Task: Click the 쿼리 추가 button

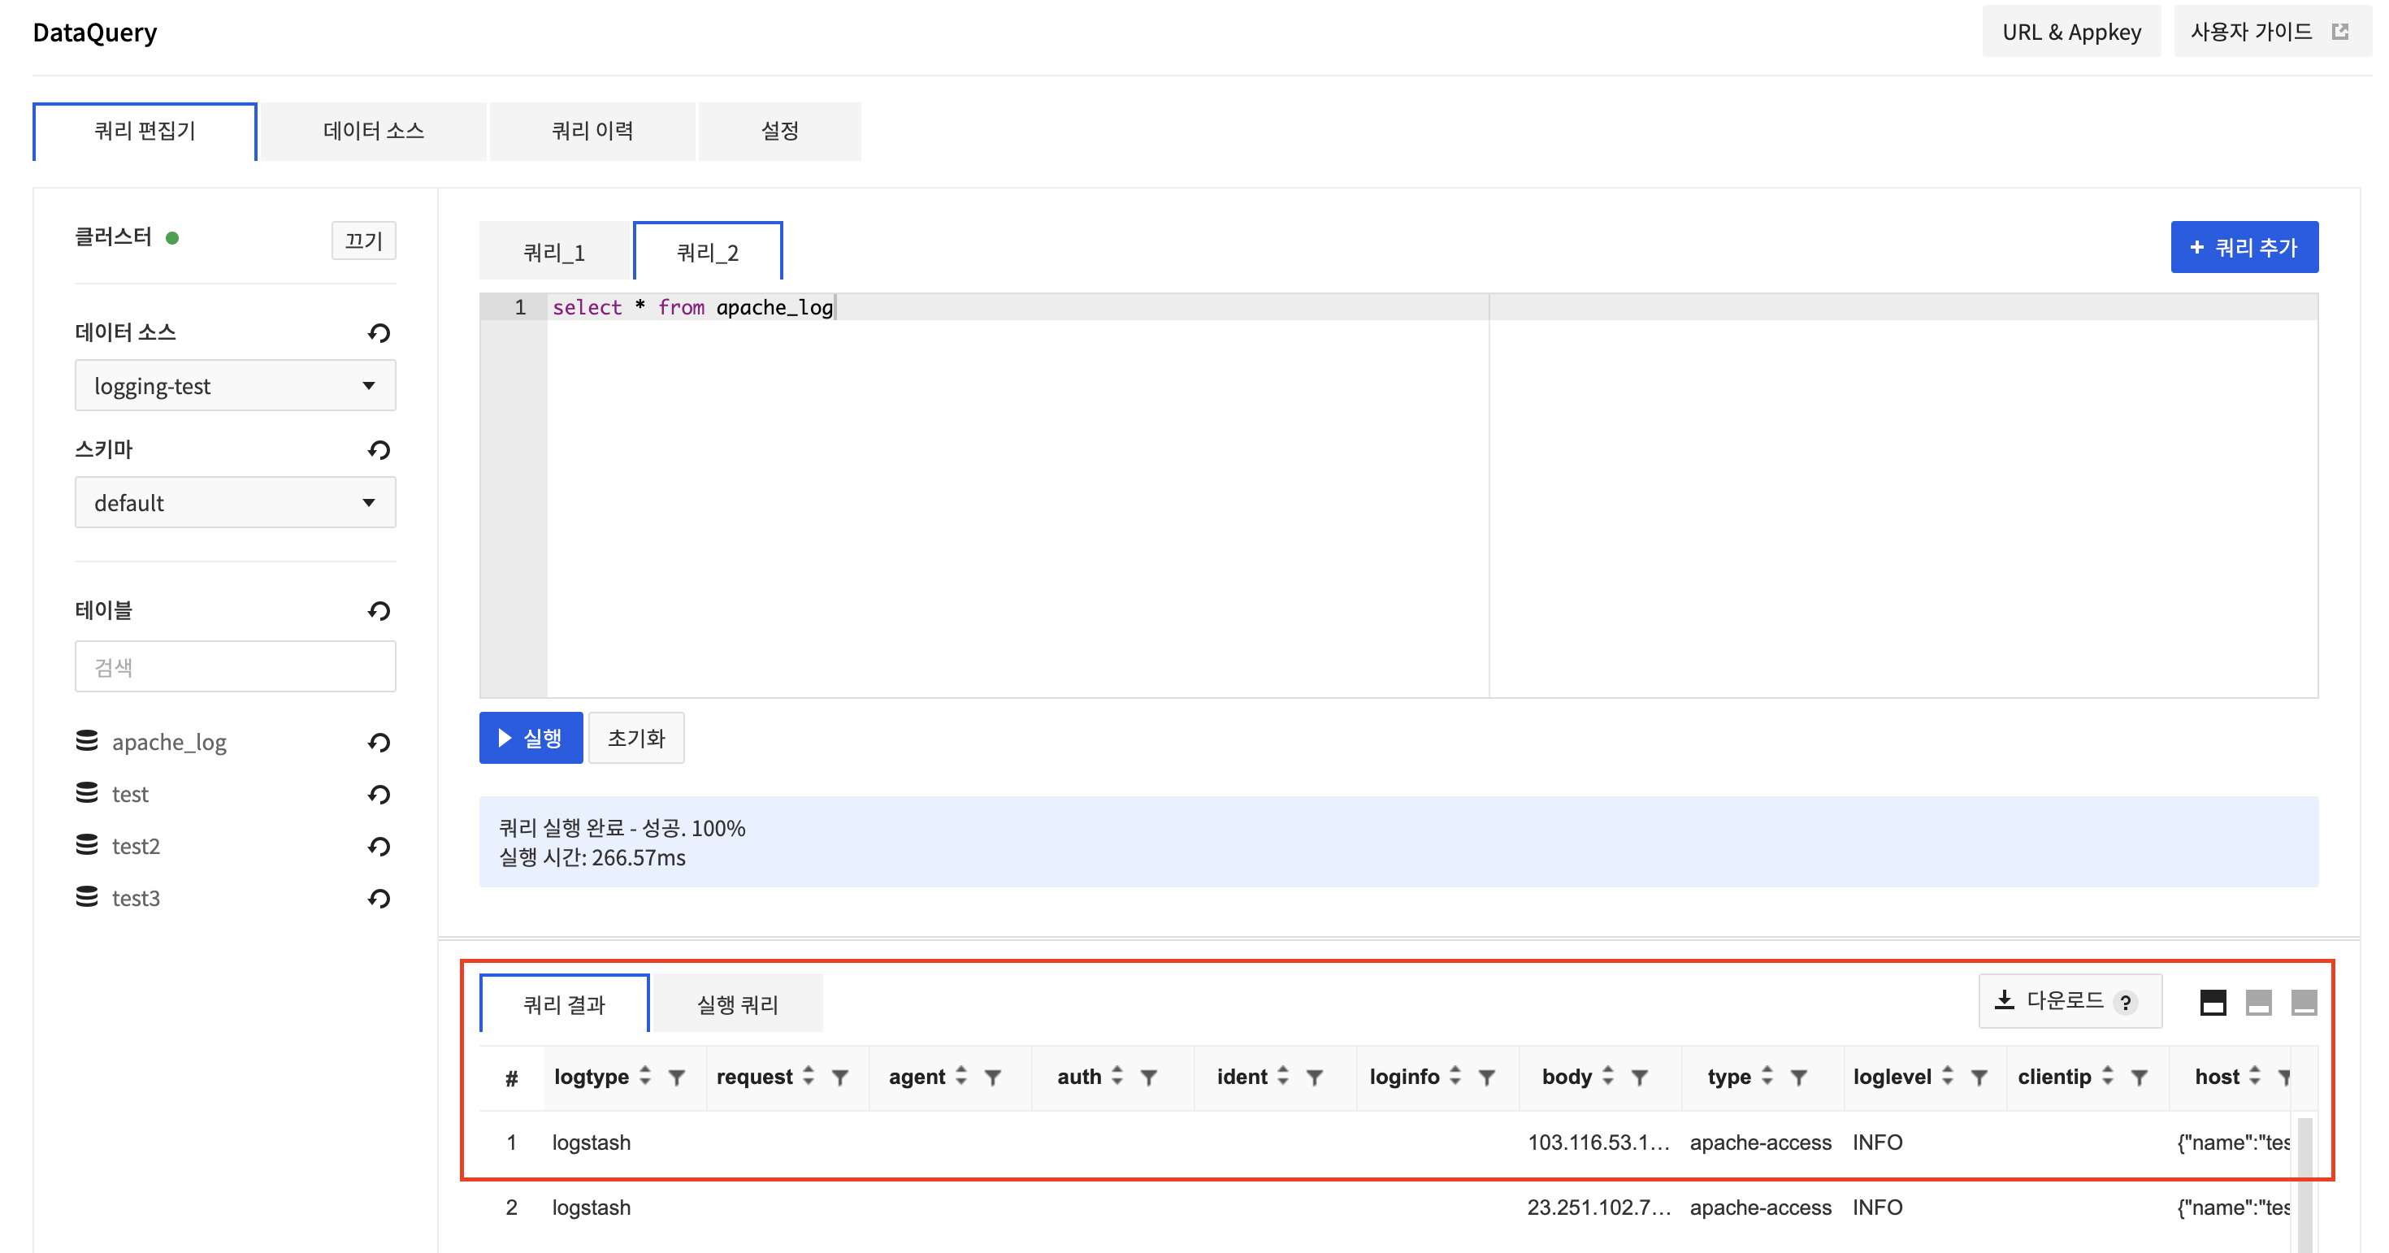Action: [x=2244, y=247]
